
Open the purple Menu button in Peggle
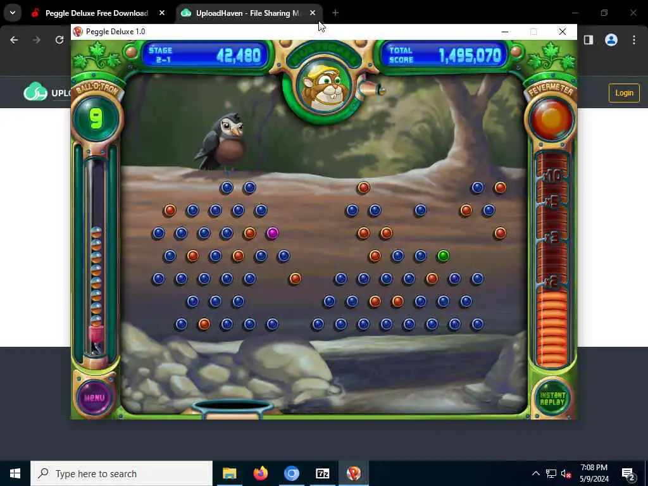pos(94,397)
